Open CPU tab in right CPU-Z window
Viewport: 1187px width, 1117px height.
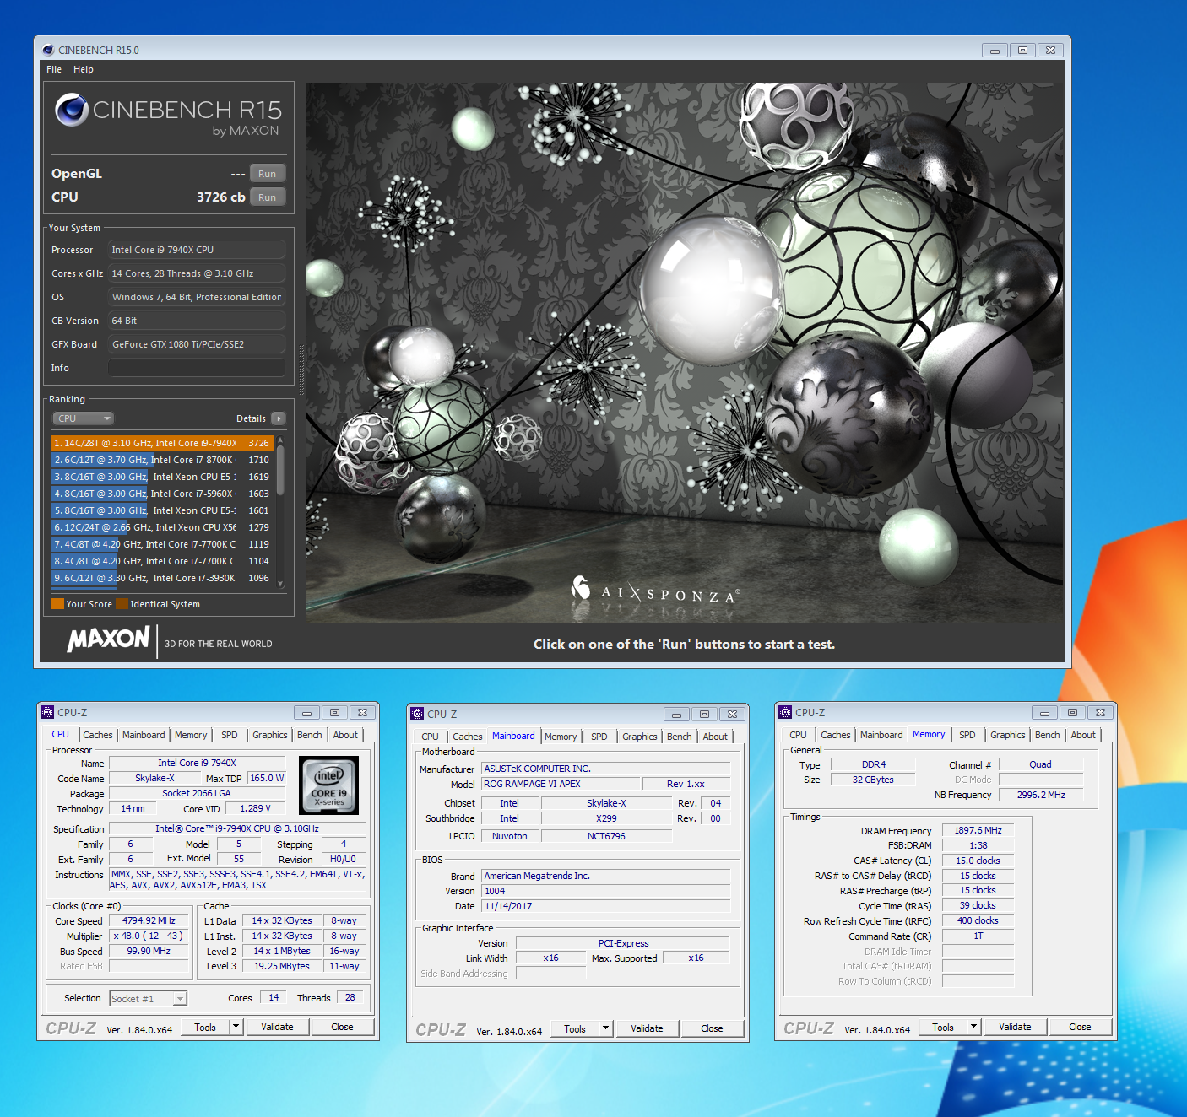point(799,735)
